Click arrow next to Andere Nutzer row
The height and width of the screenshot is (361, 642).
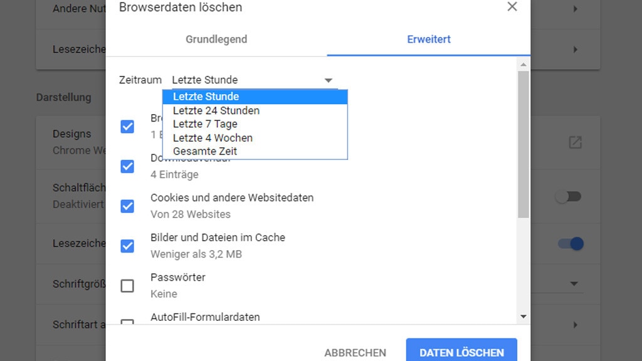point(575,9)
